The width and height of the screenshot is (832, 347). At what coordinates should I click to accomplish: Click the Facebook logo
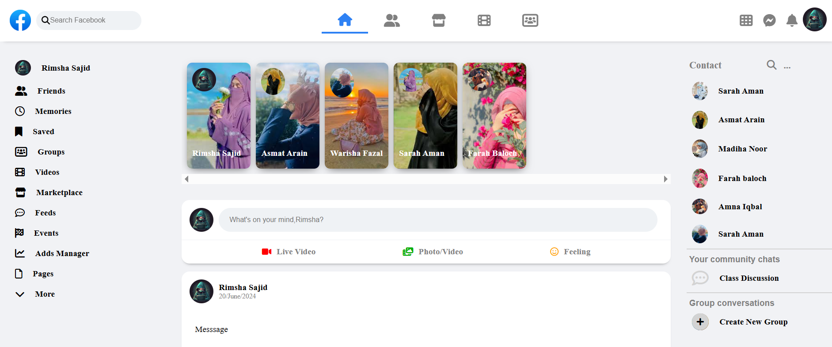tap(20, 20)
